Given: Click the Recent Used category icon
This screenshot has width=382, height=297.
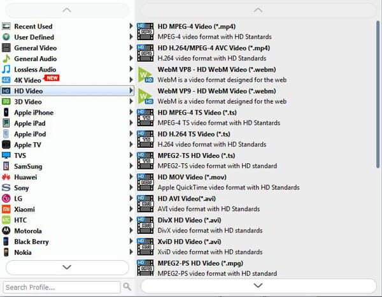Looking at the screenshot, I should click(x=6, y=26).
